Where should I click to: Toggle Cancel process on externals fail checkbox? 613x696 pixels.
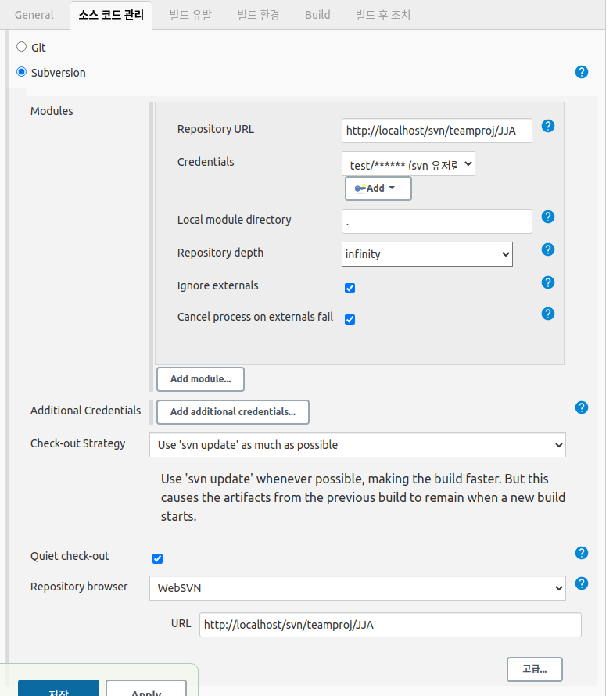click(x=350, y=319)
